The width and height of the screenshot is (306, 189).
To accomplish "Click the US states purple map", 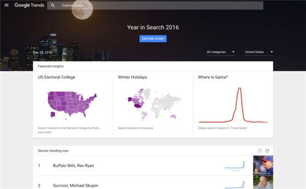I will (x=72, y=105).
